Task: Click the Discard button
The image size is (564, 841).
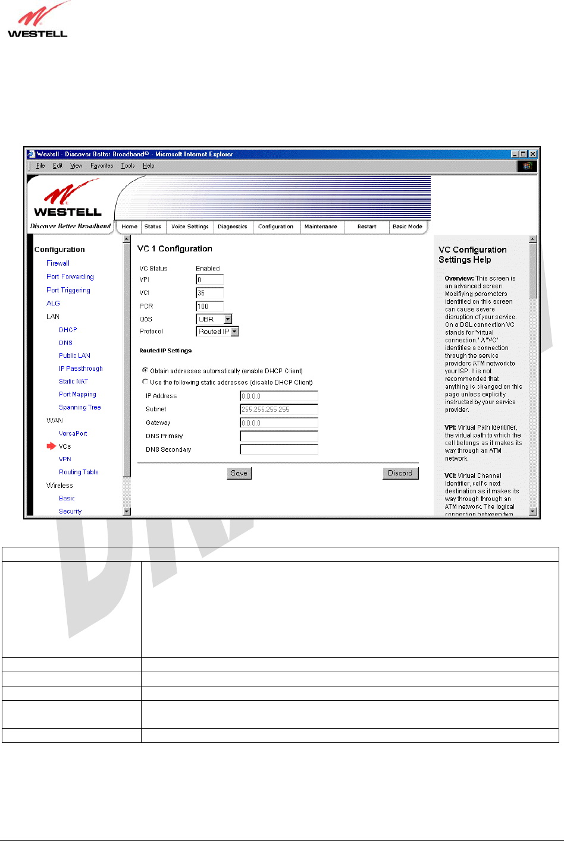Action: tap(400, 473)
